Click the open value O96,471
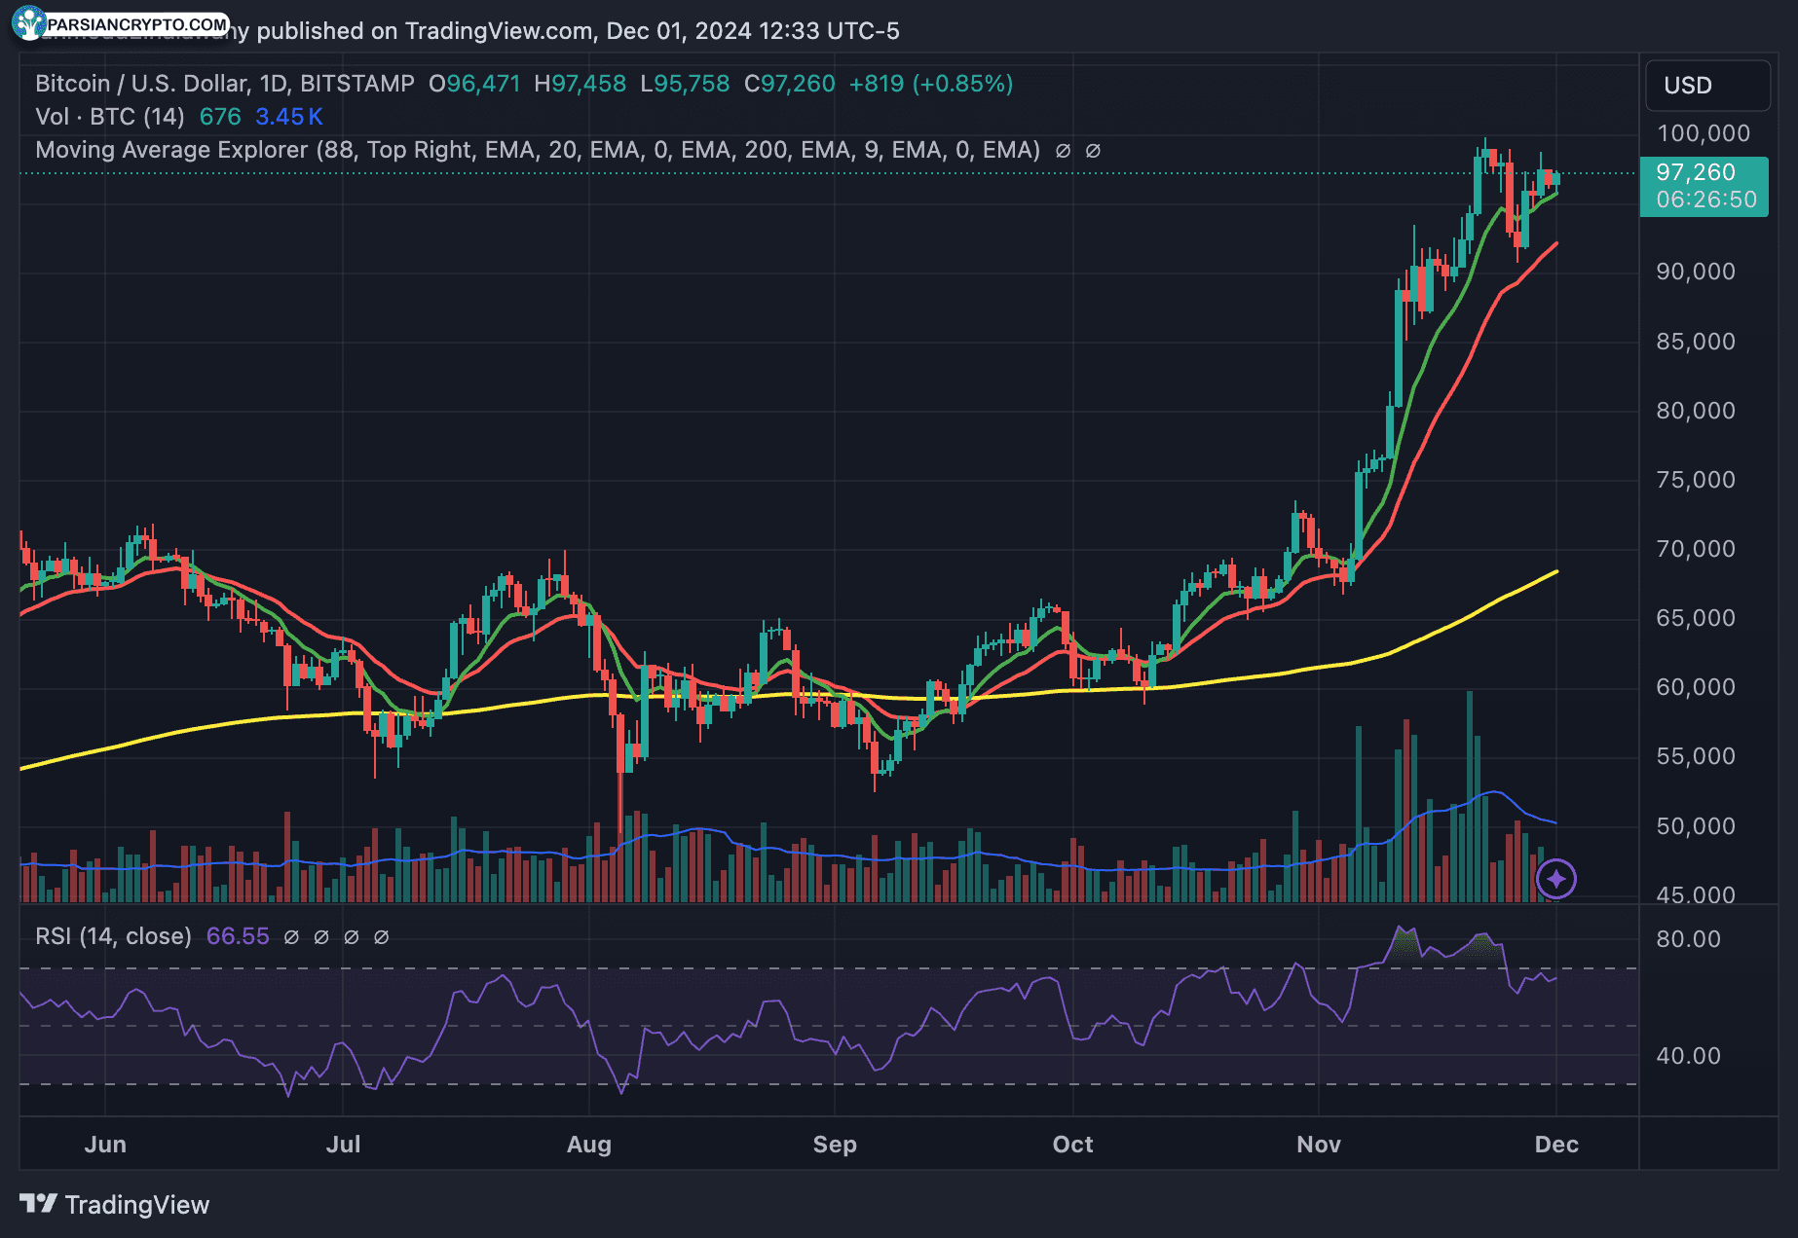Viewport: 1798px width, 1238px height. click(474, 84)
